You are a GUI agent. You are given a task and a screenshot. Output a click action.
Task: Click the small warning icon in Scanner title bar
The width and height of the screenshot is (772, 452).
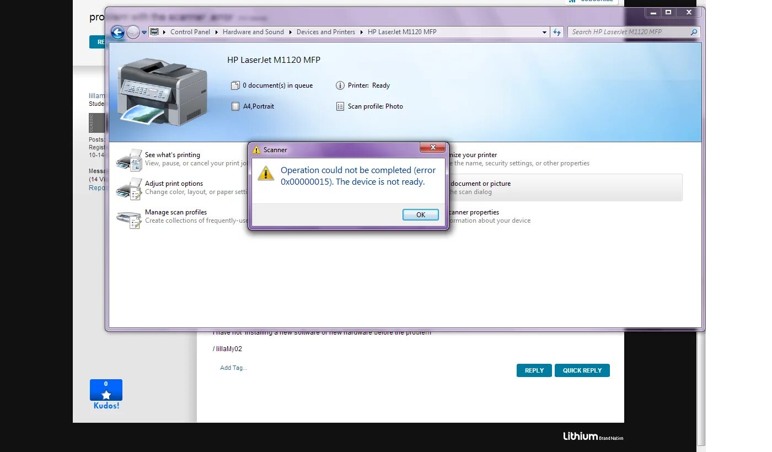256,150
